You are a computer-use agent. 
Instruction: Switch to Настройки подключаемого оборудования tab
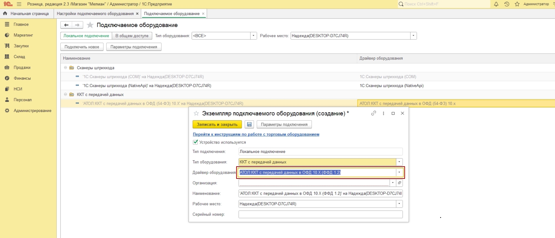point(95,14)
